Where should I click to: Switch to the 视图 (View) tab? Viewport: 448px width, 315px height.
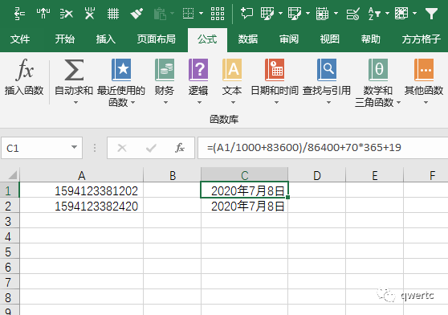330,39
